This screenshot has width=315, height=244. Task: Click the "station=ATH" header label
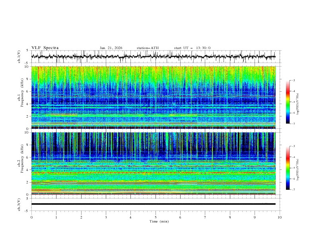point(148,48)
